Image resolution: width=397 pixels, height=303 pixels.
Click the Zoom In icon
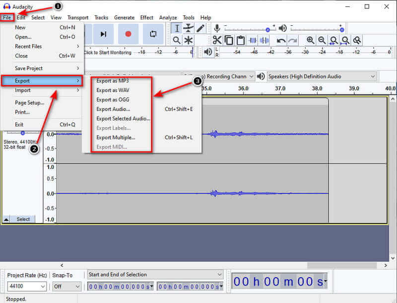[x=311, y=40]
